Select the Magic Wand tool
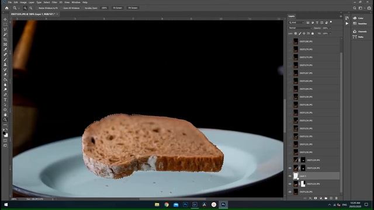Screen dimensions: 374x210 tap(5, 34)
